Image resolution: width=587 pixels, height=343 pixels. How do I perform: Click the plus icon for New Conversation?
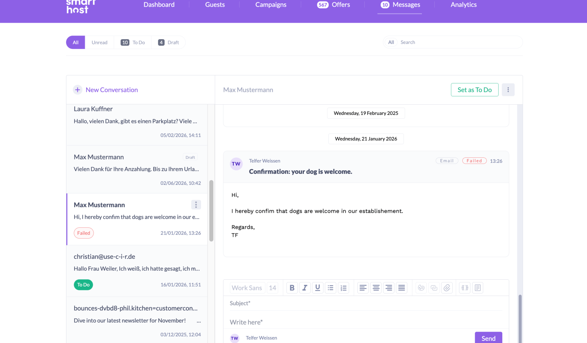click(x=77, y=90)
